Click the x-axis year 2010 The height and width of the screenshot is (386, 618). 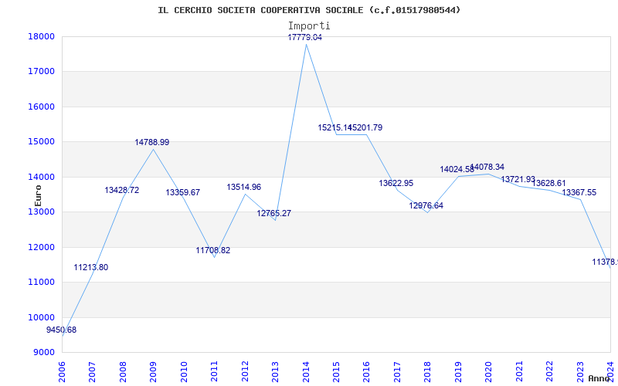[184, 371]
